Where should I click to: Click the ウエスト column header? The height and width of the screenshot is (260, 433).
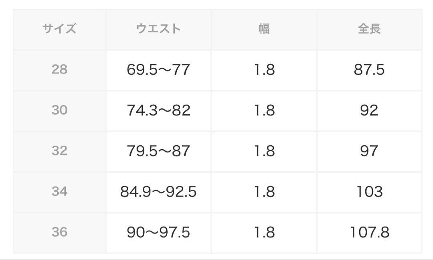click(158, 29)
